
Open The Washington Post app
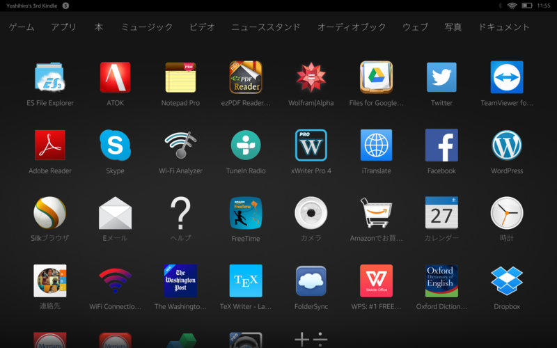point(180,280)
